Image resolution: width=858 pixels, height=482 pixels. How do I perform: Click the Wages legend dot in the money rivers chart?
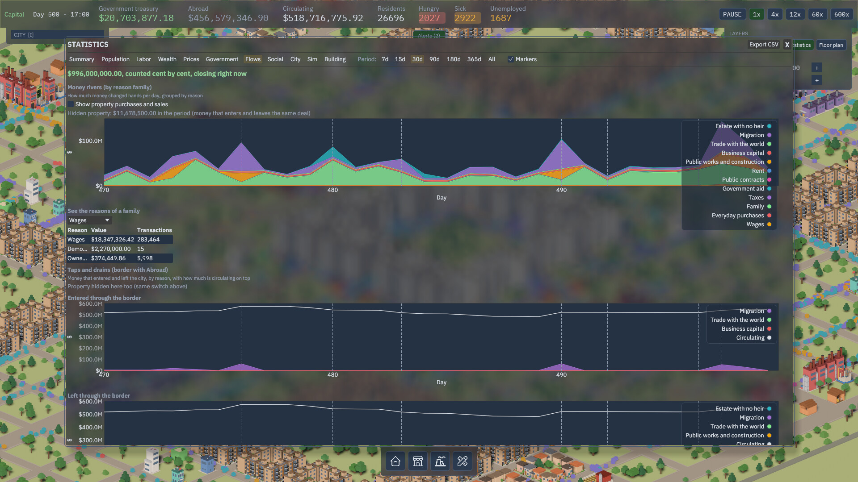point(769,224)
